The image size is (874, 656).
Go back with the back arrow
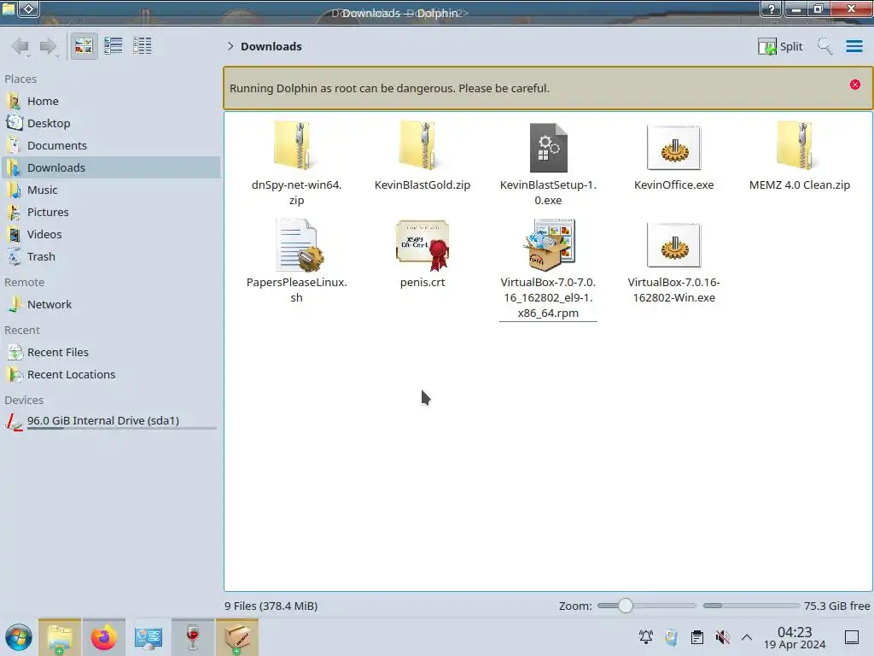tap(21, 46)
